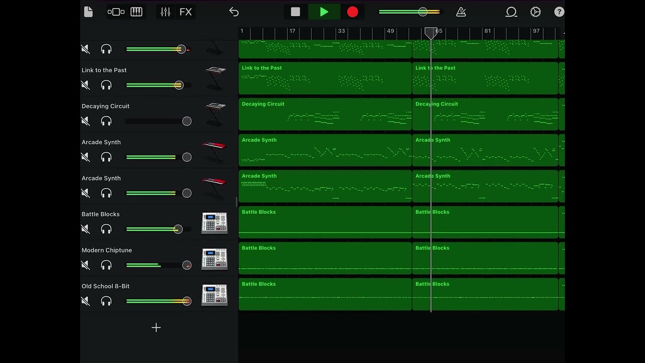Select first Battle Blocks region in Old School 8-Bit track
The image size is (645, 363).
(325, 294)
